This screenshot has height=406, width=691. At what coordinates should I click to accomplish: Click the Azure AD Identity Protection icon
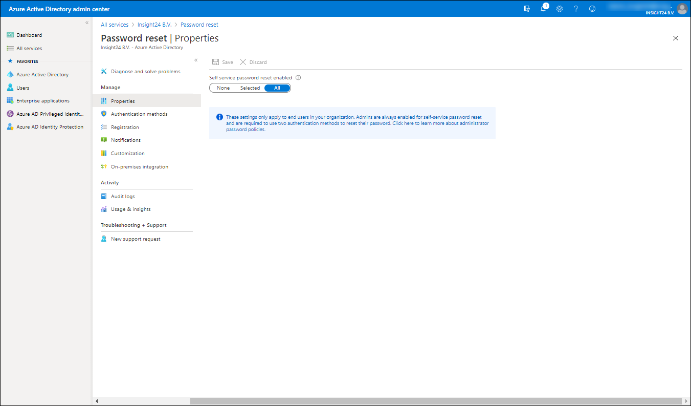tap(10, 127)
